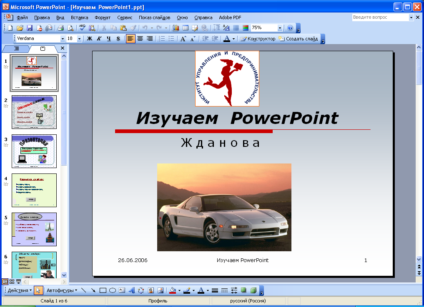Viewport: 424px width, 307px height.
Task: Expand line color dropdown arrow
Action: [193, 290]
